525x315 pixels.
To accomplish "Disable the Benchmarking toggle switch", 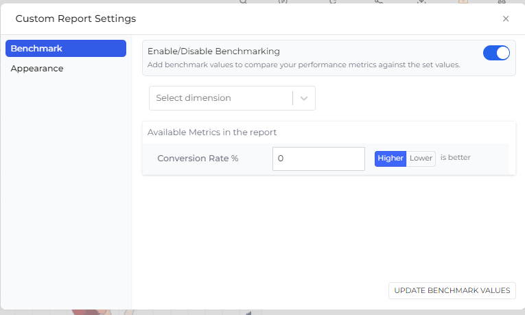I will 496,53.
